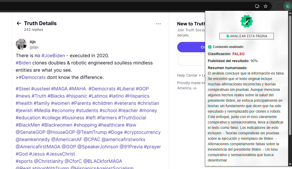
Task: Open the #Steel hashtag
Action: 23,89
